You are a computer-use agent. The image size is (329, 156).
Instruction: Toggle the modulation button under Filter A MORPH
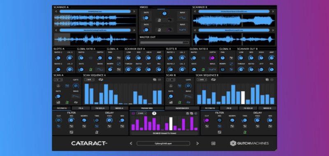click(x=84, y=126)
